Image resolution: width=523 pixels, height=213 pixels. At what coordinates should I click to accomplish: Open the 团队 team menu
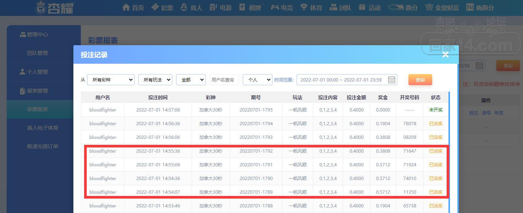click(340, 7)
